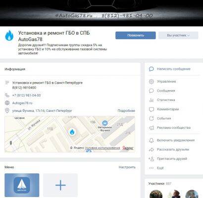This screenshot has width=203, height=198.
Task: Click the community cover banner image
Action: click(101, 13)
